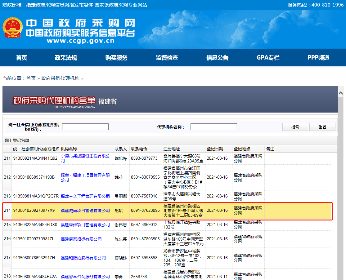346x280 pixels.
Task: Click phone number 0597-3859012
Action: click(144, 224)
